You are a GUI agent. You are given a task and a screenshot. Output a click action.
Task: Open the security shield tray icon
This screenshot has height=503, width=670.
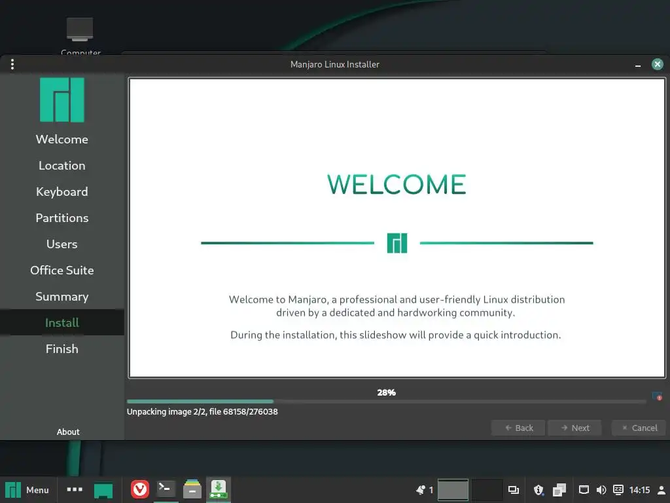pyautogui.click(x=539, y=490)
